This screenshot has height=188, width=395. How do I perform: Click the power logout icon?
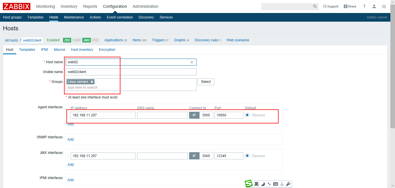click(384, 6)
